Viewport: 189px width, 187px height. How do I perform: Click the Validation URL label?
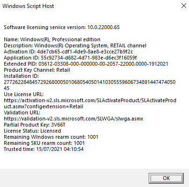point(22,112)
